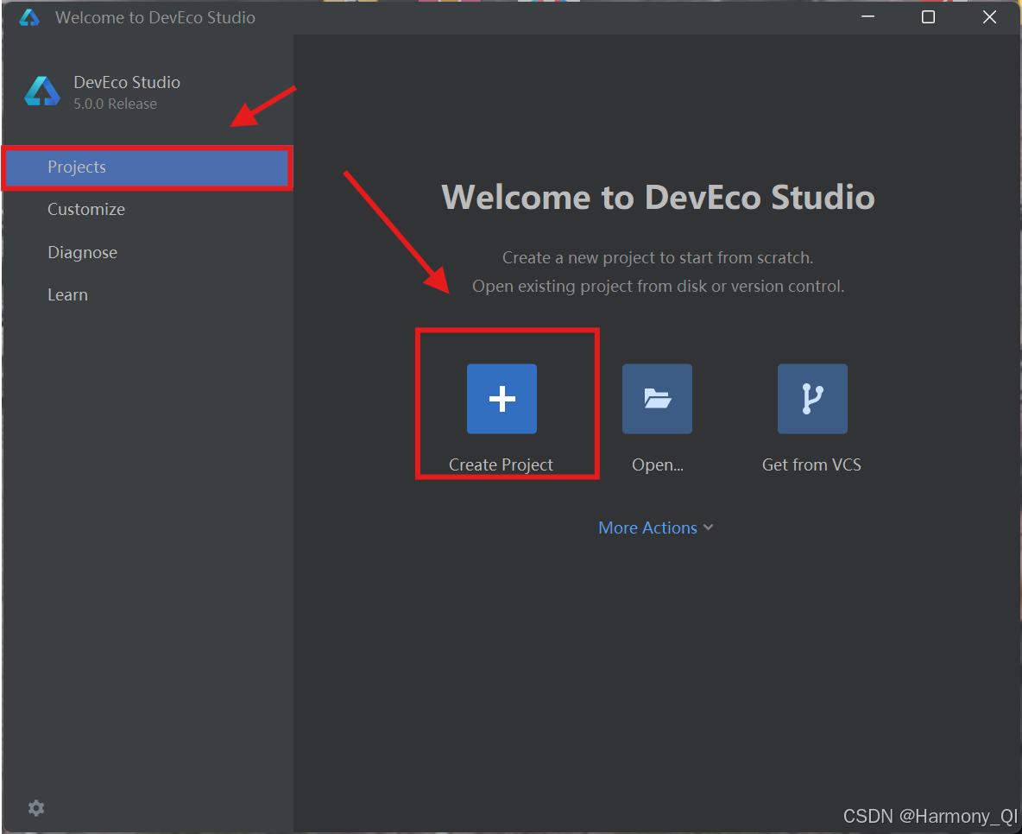Switch to the Customize tab
The height and width of the screenshot is (834, 1022).
coord(86,209)
